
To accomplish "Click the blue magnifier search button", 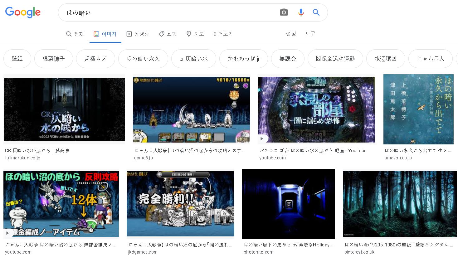I will click(316, 12).
